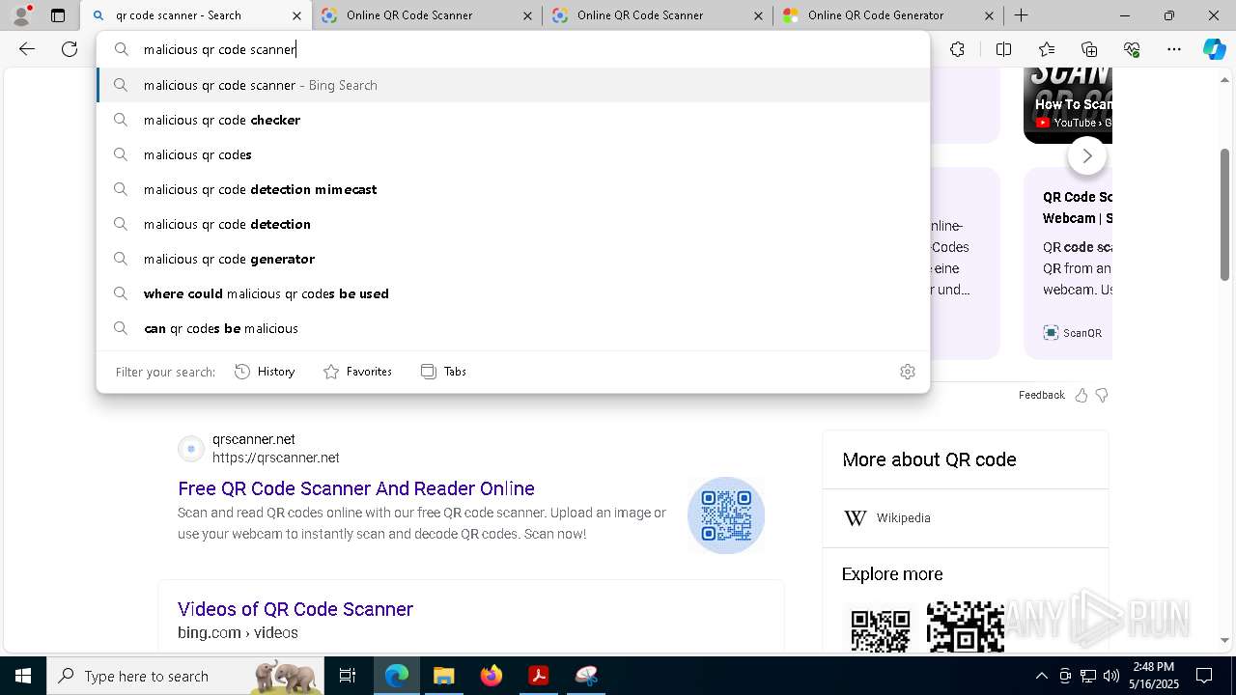Open Settings and more ellipsis menu
The image size is (1236, 695).
[1174, 49]
